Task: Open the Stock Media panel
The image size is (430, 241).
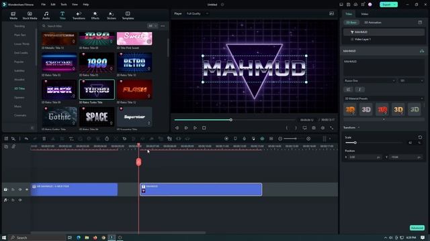Action: 30,15
